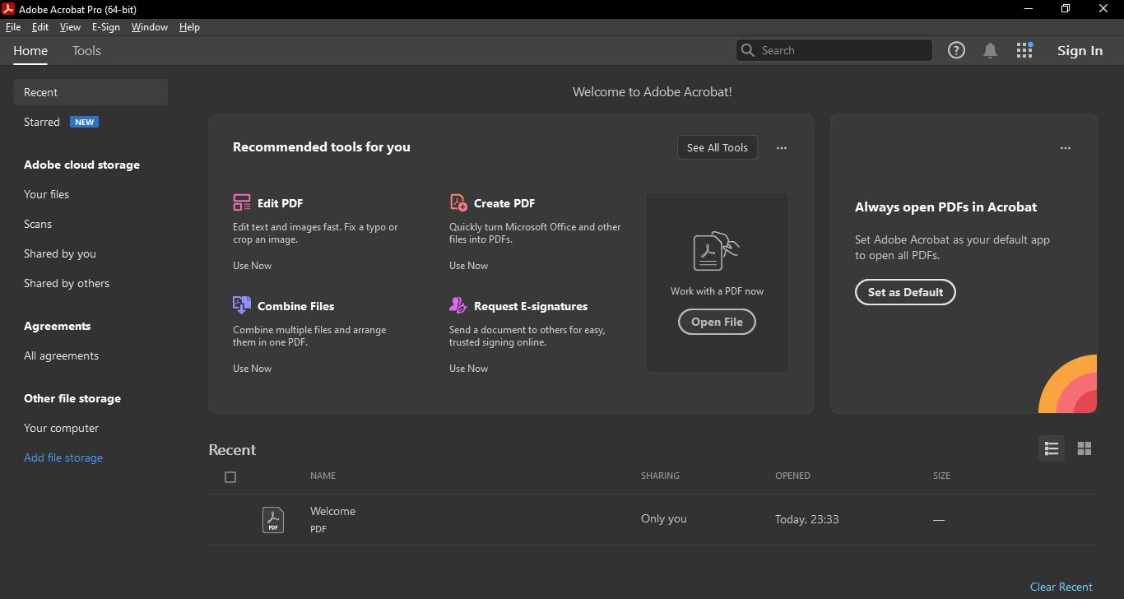Tick the select-all checkbox in Recent
This screenshot has width=1124, height=599.
[230, 477]
